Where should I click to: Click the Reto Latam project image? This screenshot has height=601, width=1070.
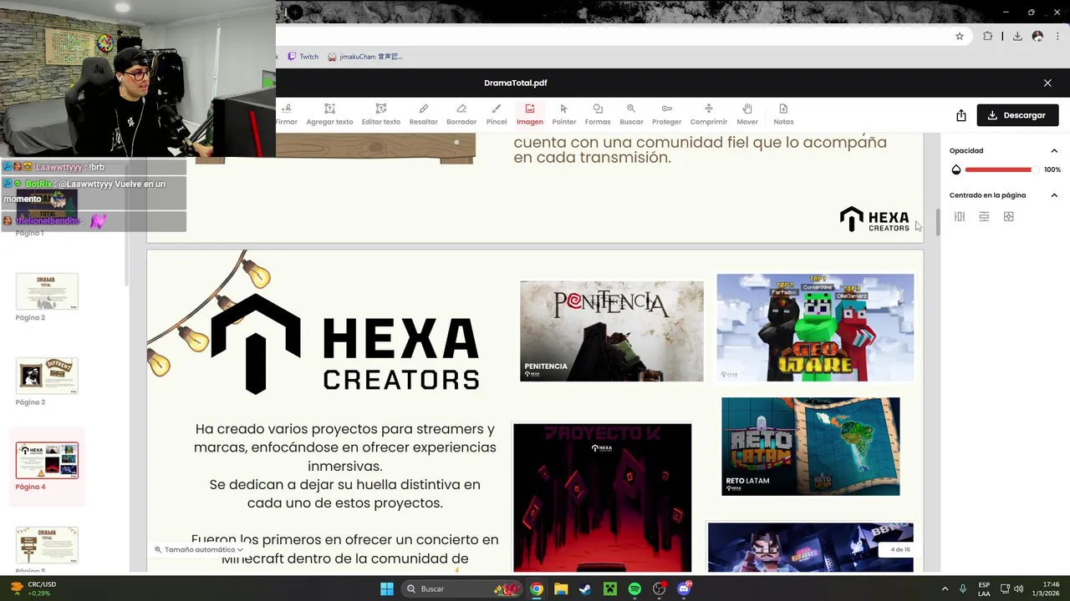811,447
